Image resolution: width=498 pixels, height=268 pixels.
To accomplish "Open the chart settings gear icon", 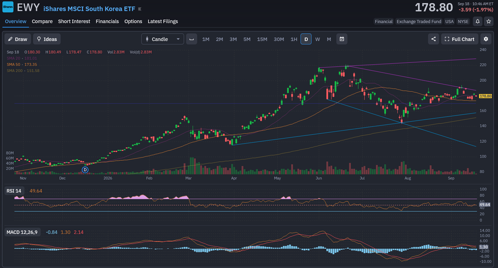I will coord(486,39).
